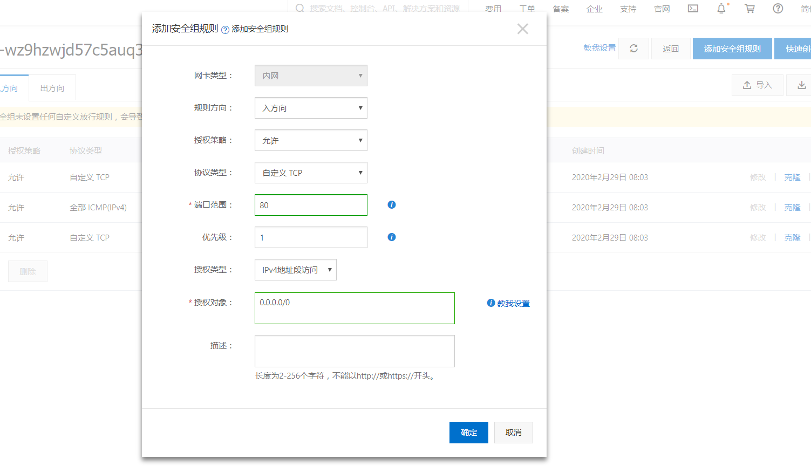811x466 pixels.
Task: Click the 优先级 field containing 1
Action: click(x=311, y=237)
